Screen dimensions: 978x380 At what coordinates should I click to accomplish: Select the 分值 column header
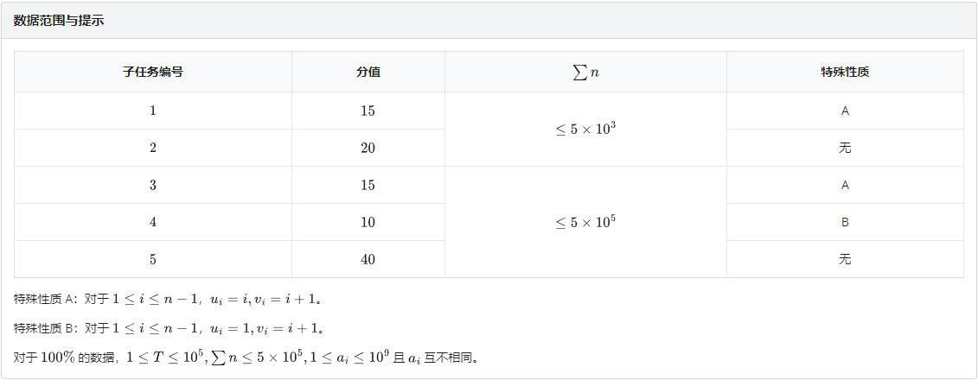point(368,72)
